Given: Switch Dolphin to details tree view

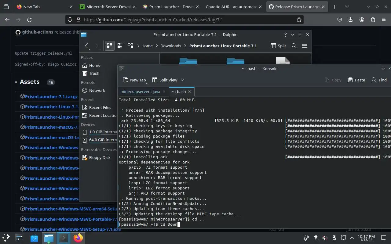Looking at the screenshot, I should tap(130, 46).
